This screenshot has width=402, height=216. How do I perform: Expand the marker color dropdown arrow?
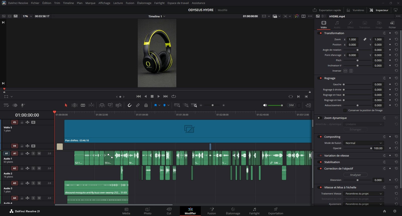[x=168, y=105]
